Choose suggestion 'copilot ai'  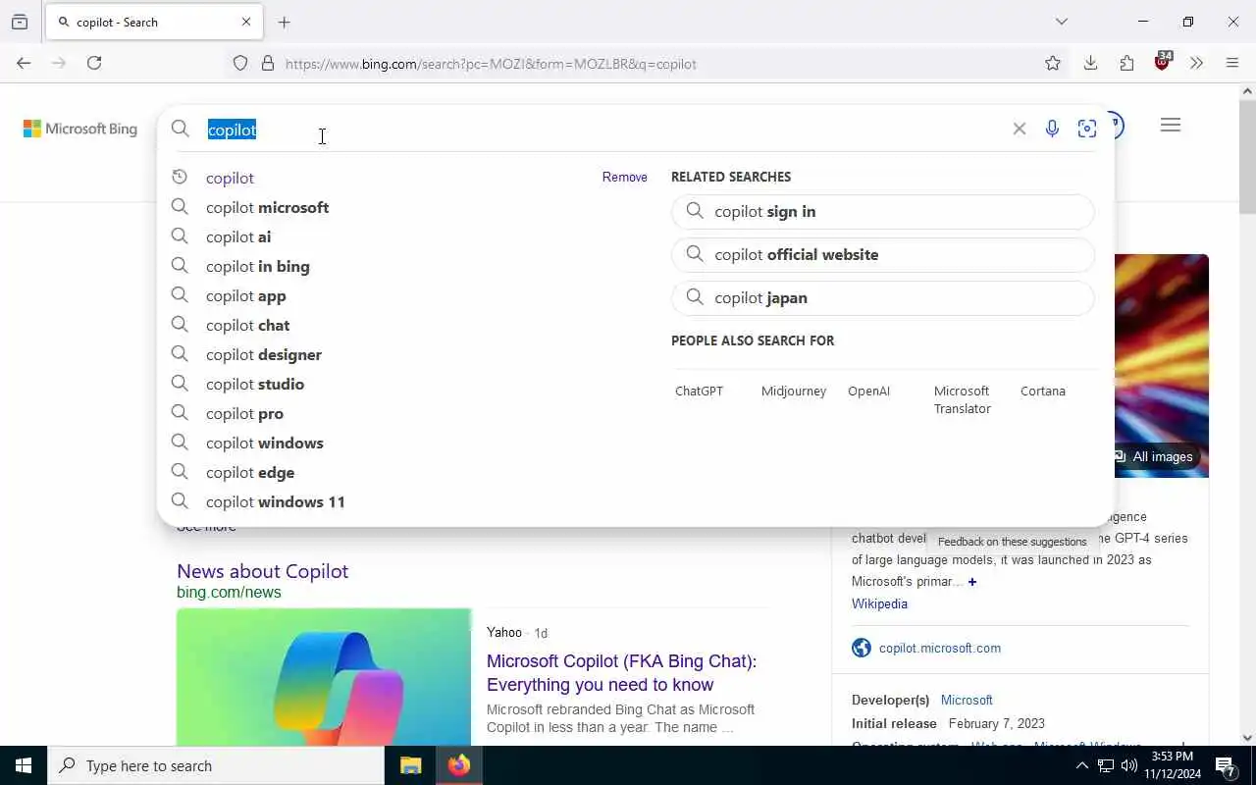point(238,236)
